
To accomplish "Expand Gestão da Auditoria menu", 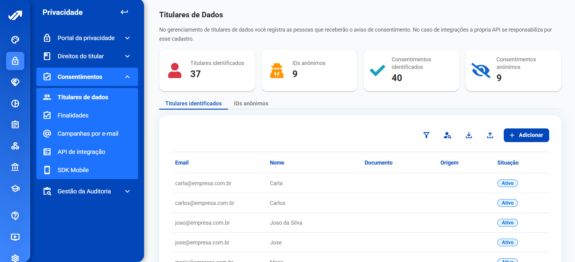I will tap(127, 191).
